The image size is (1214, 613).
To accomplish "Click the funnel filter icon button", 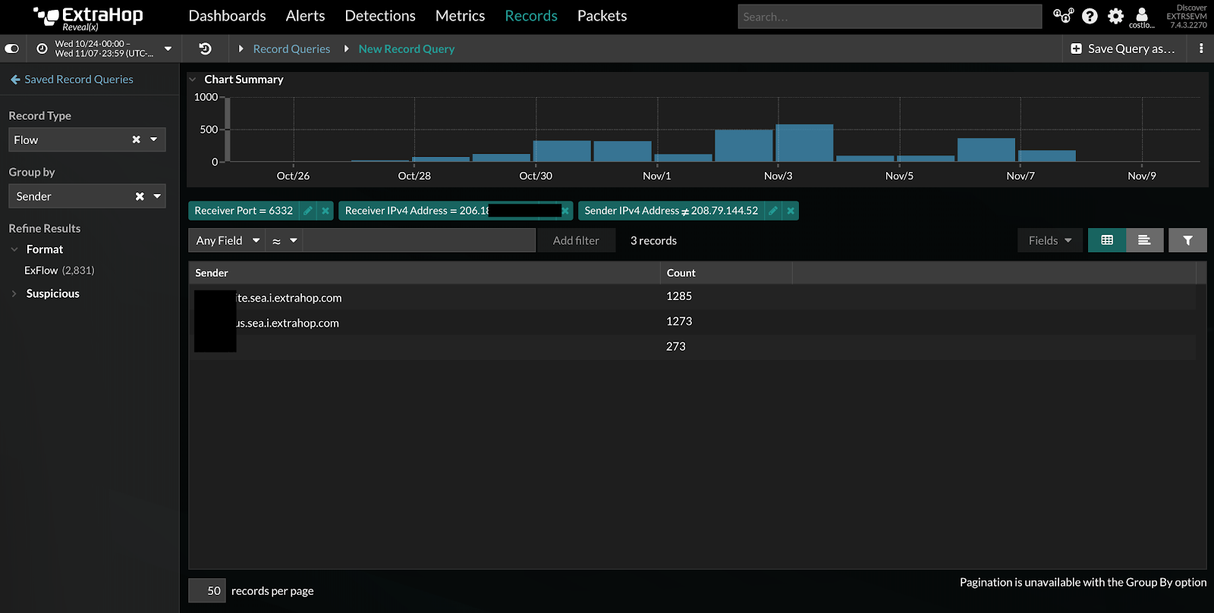I will pos(1187,240).
